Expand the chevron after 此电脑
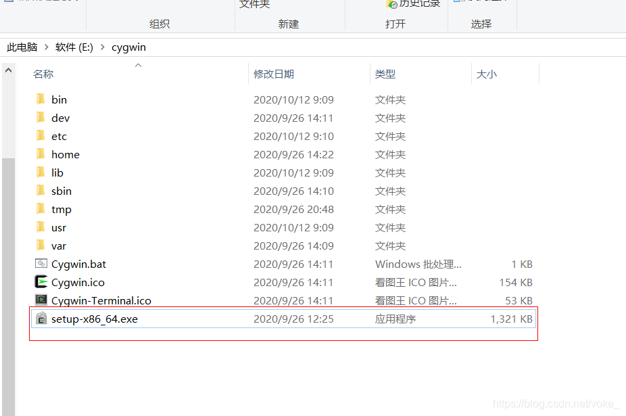The image size is (626, 416). click(x=47, y=47)
